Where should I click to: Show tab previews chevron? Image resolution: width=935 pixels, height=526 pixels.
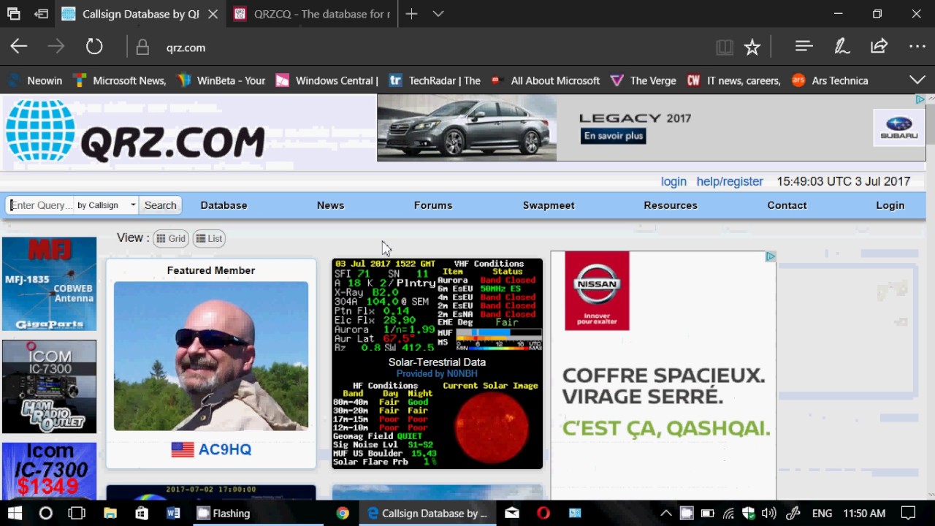point(438,14)
